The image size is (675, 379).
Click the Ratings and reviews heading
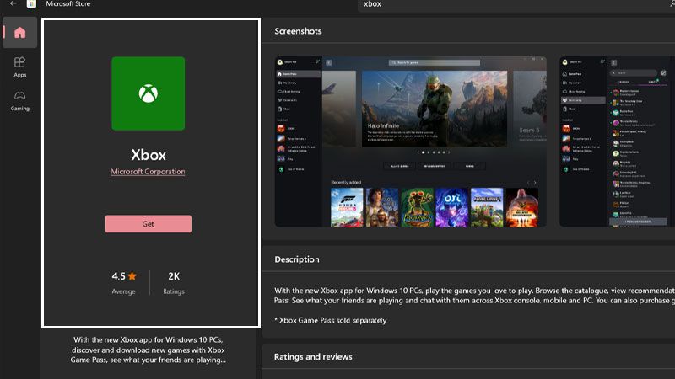click(313, 356)
